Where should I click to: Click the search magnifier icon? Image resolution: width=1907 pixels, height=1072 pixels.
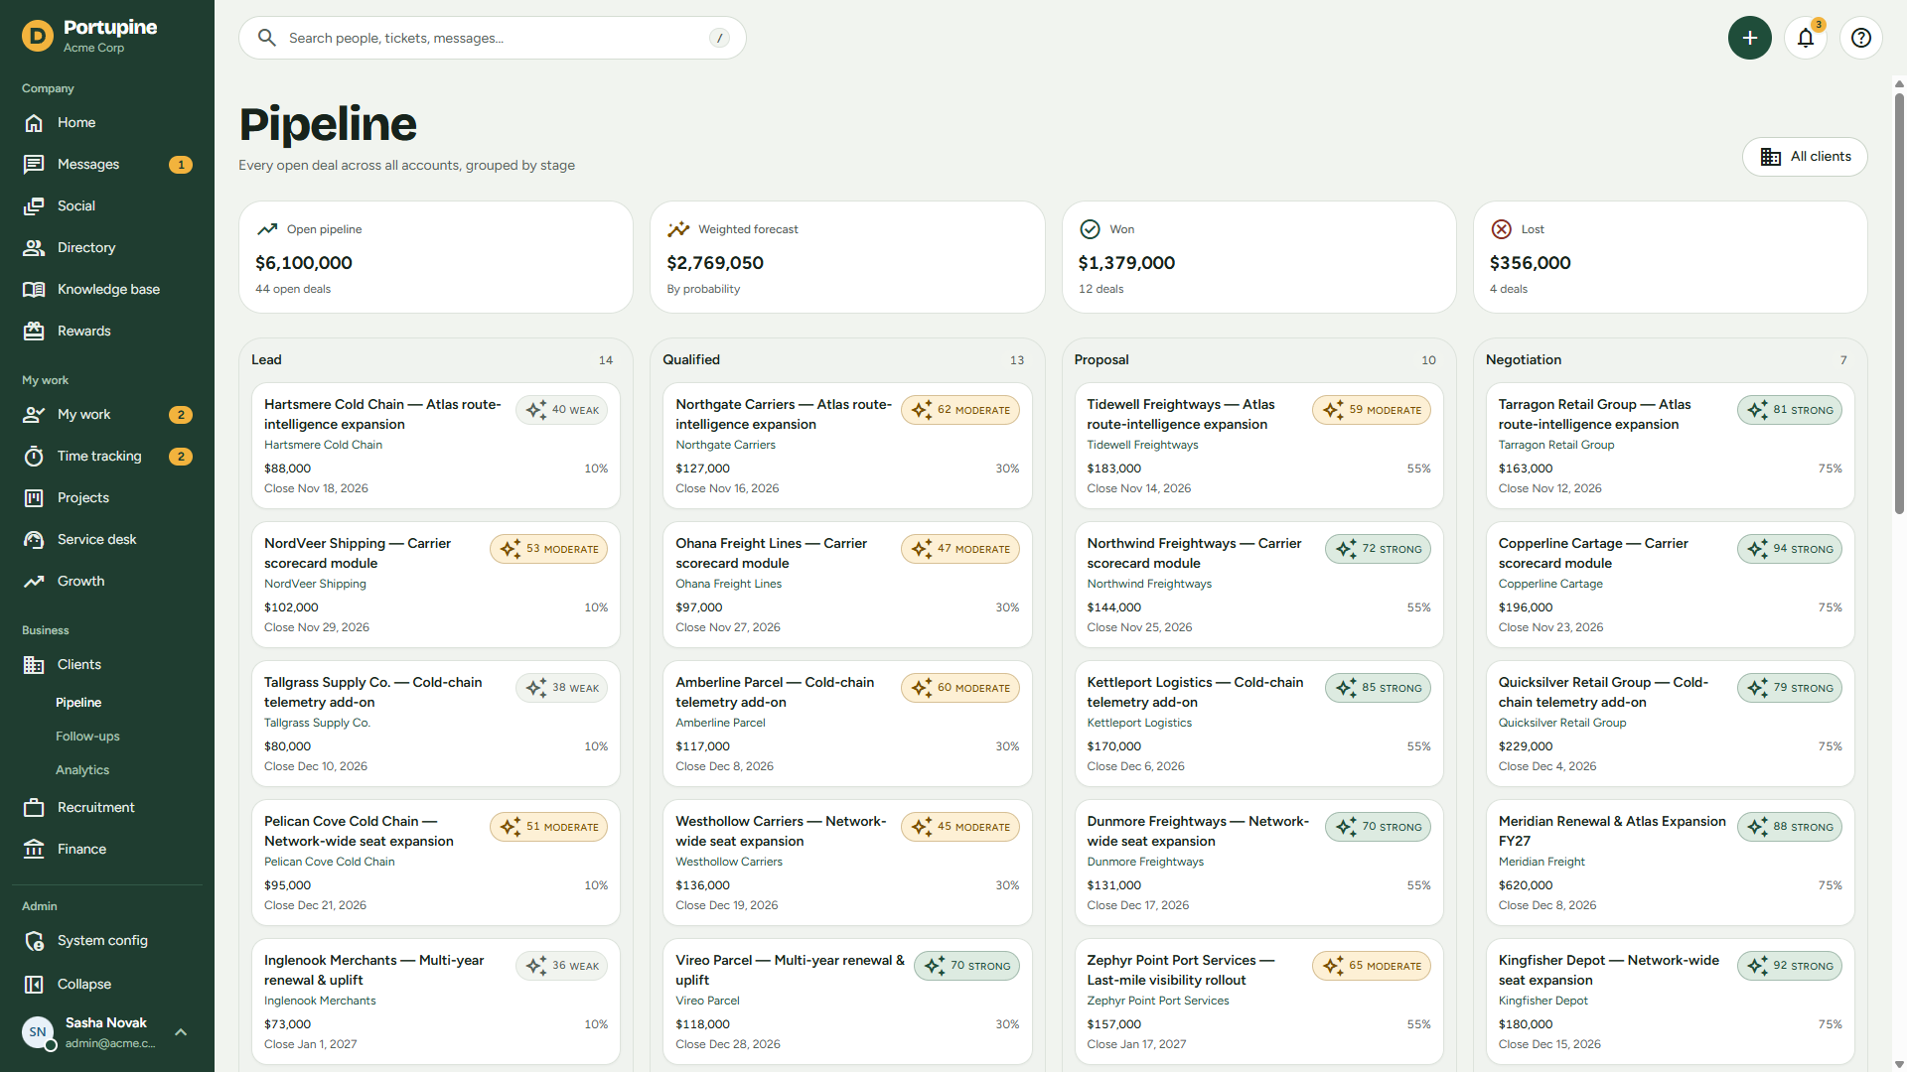coord(266,38)
